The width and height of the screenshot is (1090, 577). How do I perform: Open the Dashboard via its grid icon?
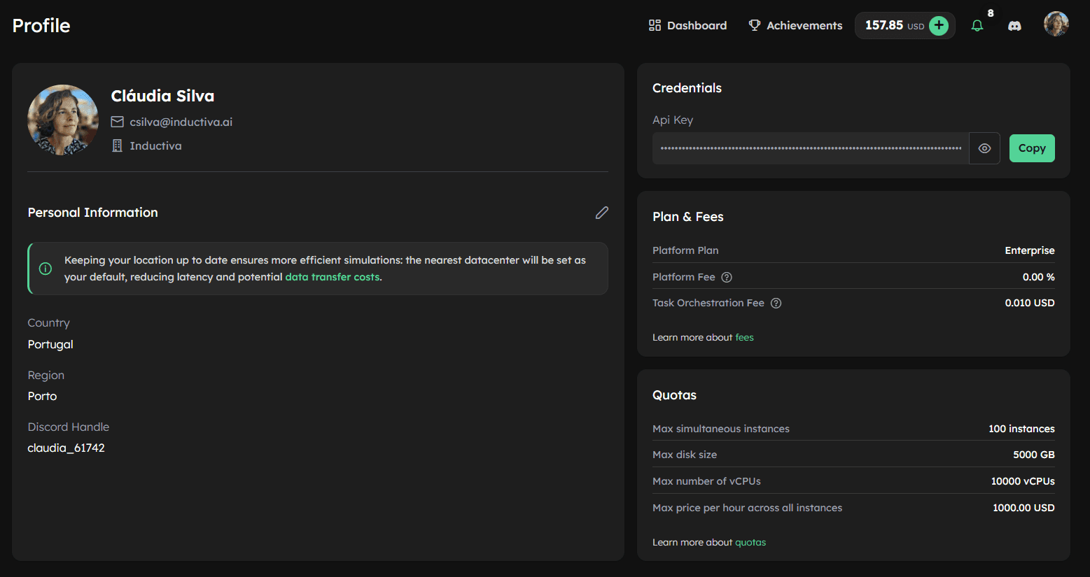(654, 24)
